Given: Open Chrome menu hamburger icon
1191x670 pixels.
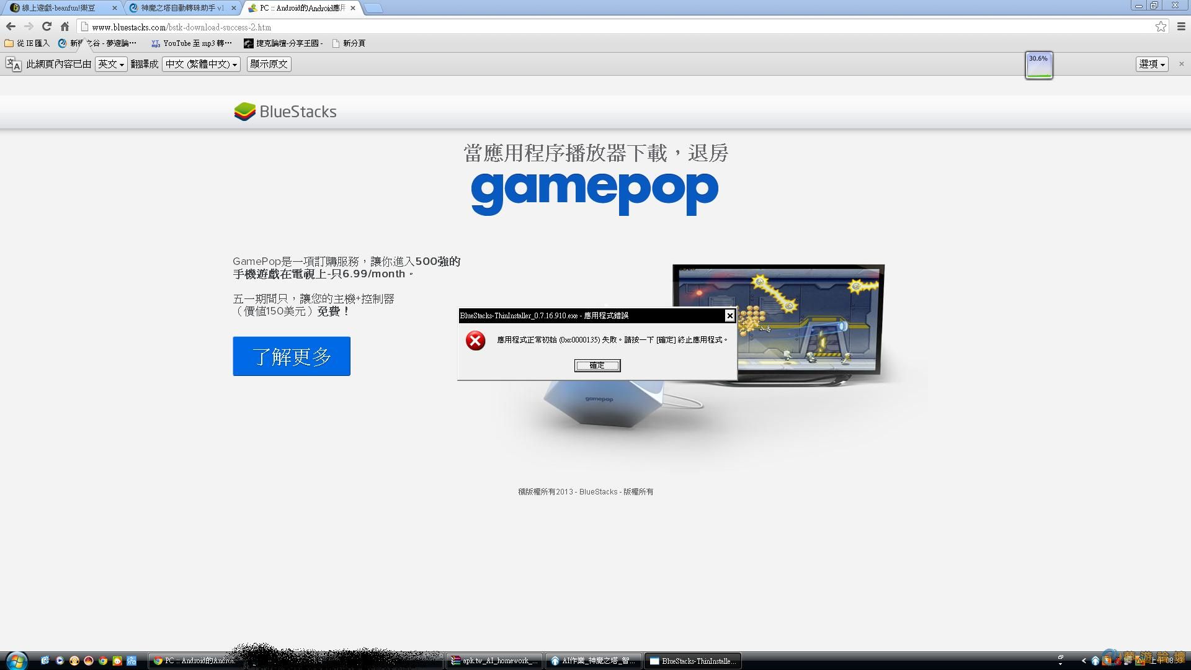Looking at the screenshot, I should click(1181, 26).
